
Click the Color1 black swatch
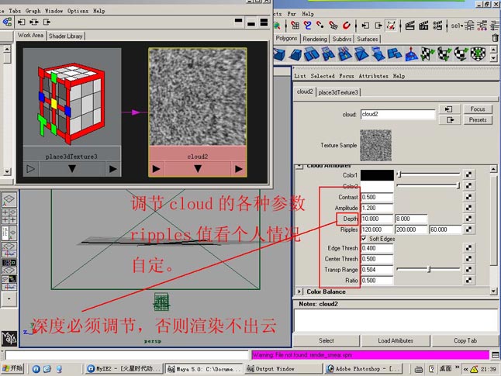[377, 175]
